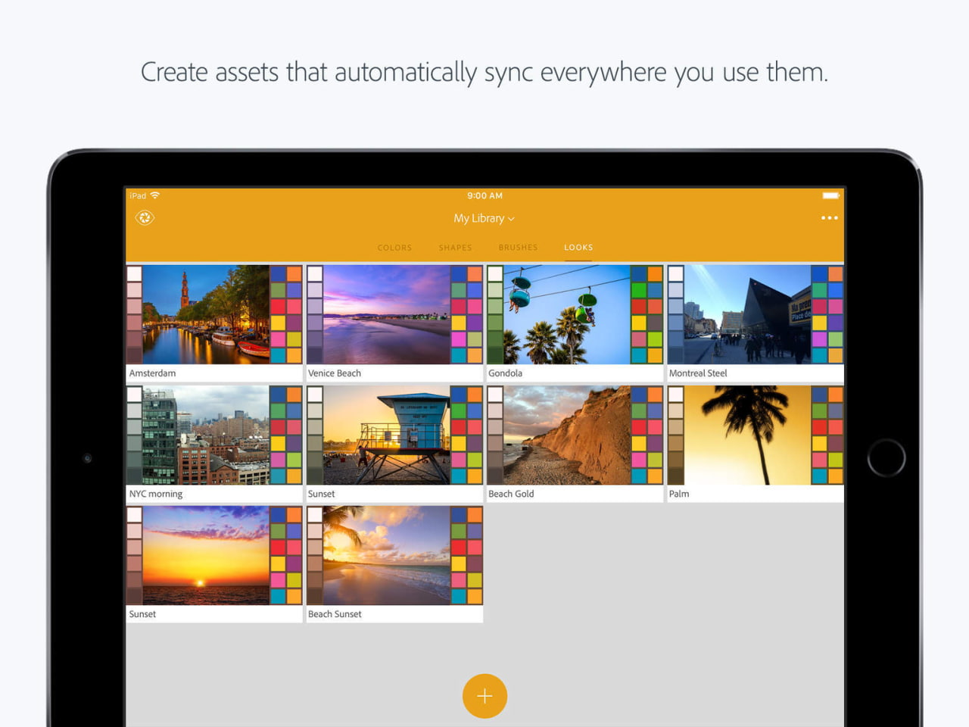969x727 pixels.
Task: Pick the white swatch atop Amsterdam's tonal strip
Action: point(134,273)
